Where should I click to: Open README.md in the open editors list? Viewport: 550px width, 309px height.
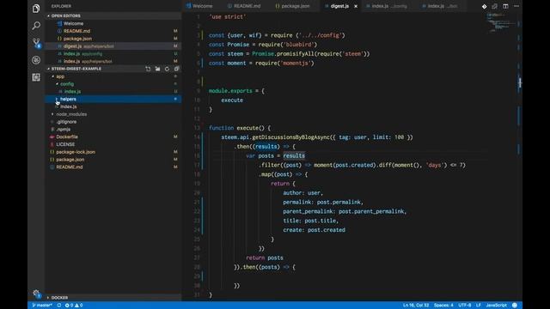[x=76, y=31]
